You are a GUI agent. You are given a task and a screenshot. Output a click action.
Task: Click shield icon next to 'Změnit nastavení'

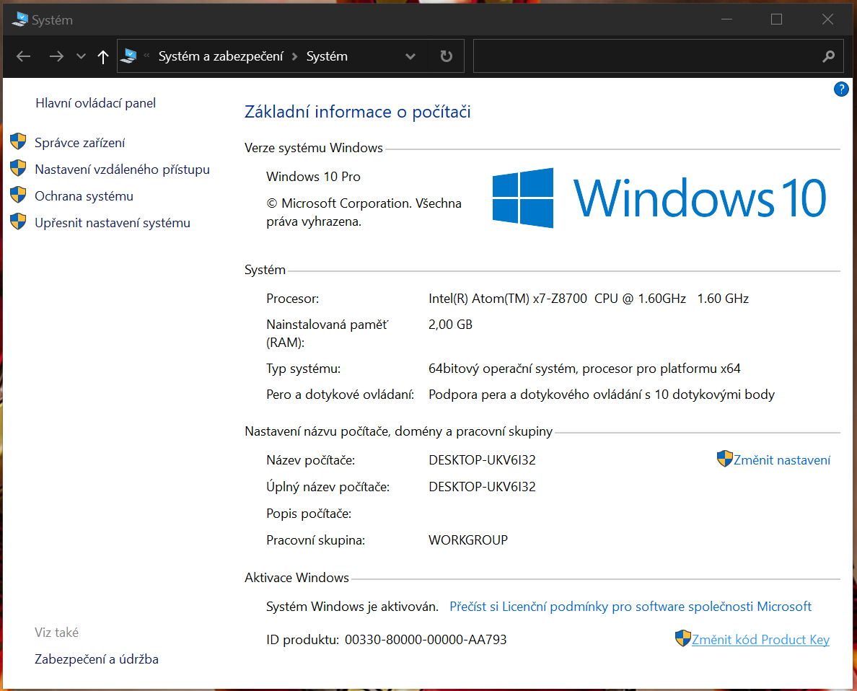[x=725, y=459]
